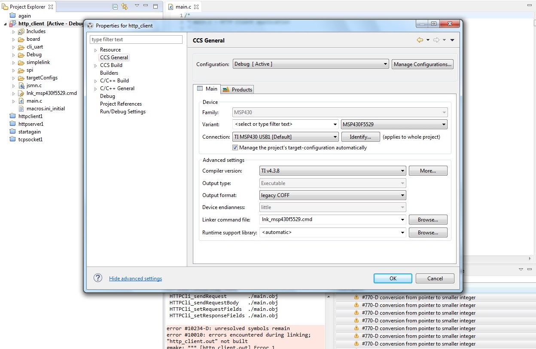Browse for runtime support library
Viewport: 536px width, 349px height.
coord(428,233)
